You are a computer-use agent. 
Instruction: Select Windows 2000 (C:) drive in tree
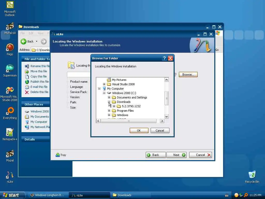click(124, 93)
